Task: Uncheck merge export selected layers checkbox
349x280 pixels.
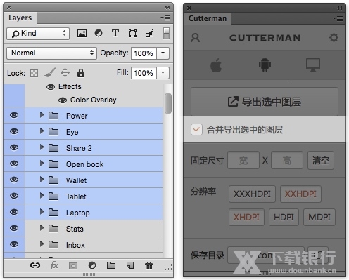Action: tap(196, 129)
